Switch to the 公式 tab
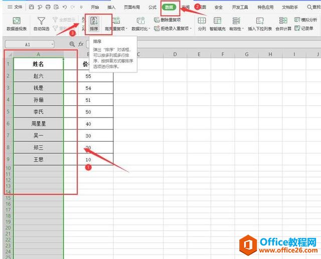Viewport: 321px width, 259px height. coord(152,7)
